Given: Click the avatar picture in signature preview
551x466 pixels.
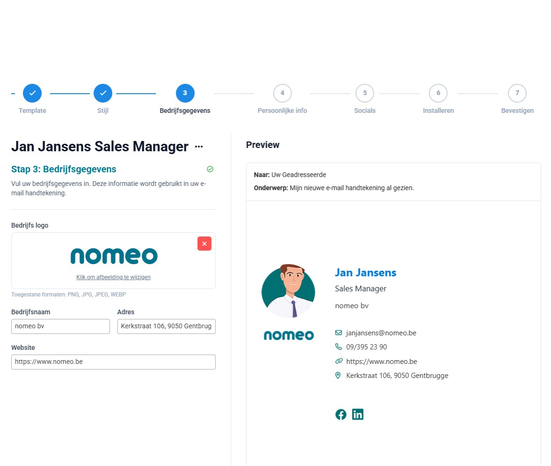Looking at the screenshot, I should [288, 291].
